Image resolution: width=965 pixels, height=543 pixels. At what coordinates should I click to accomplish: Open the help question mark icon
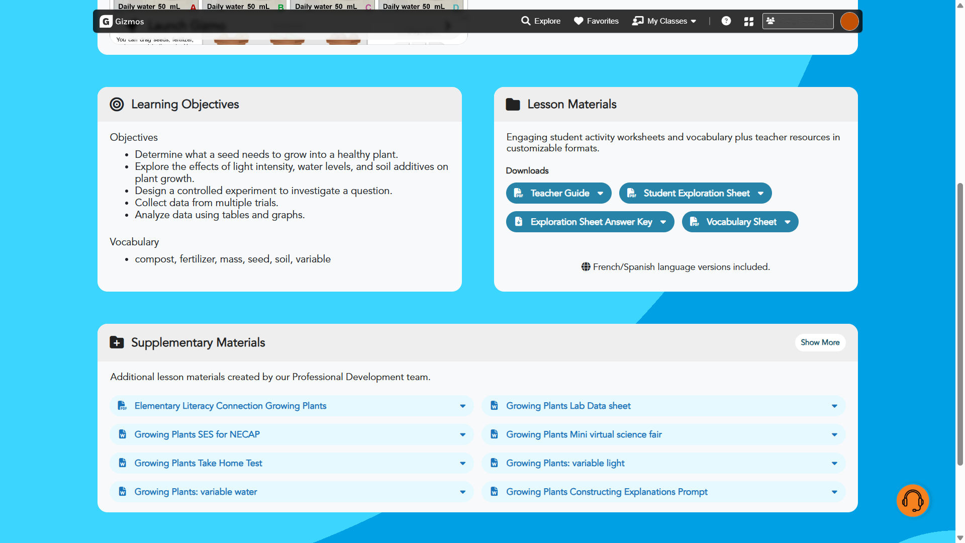pos(726,21)
